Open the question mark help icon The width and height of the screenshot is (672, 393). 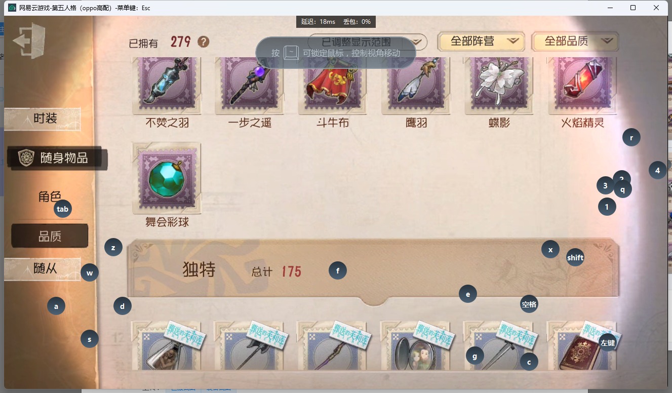tap(203, 42)
